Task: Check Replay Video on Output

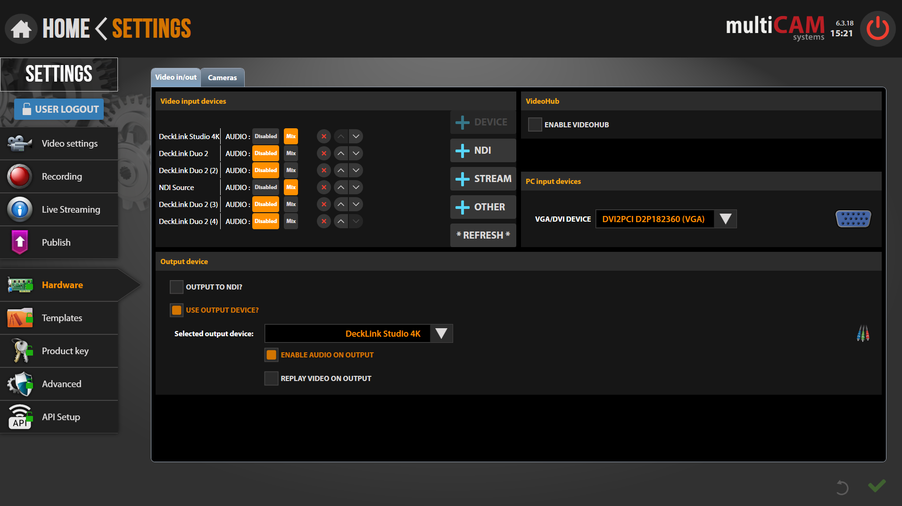Action: point(271,378)
